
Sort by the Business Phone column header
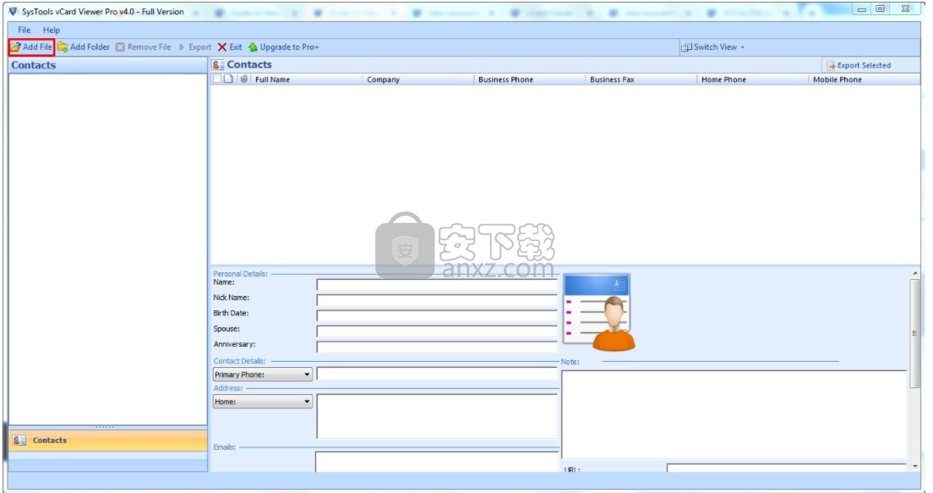pyautogui.click(x=530, y=79)
